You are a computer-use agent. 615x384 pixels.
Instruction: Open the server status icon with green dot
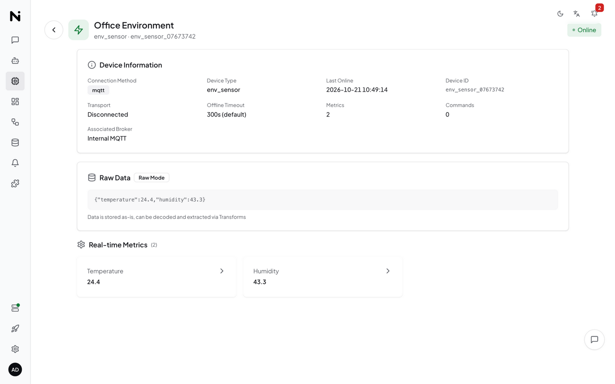pos(15,308)
